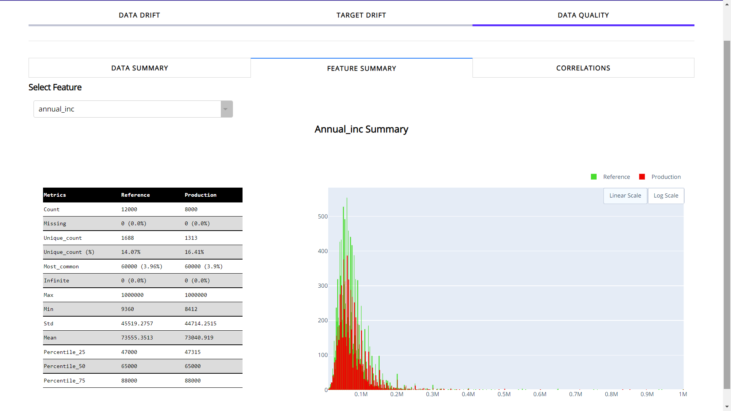Click the Production column header in table
The width and height of the screenshot is (731, 411).
201,195
